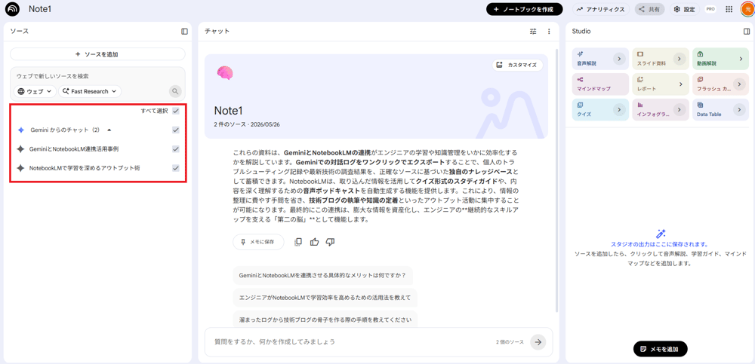Open report options arrow
The image size is (755, 364).
tap(681, 84)
